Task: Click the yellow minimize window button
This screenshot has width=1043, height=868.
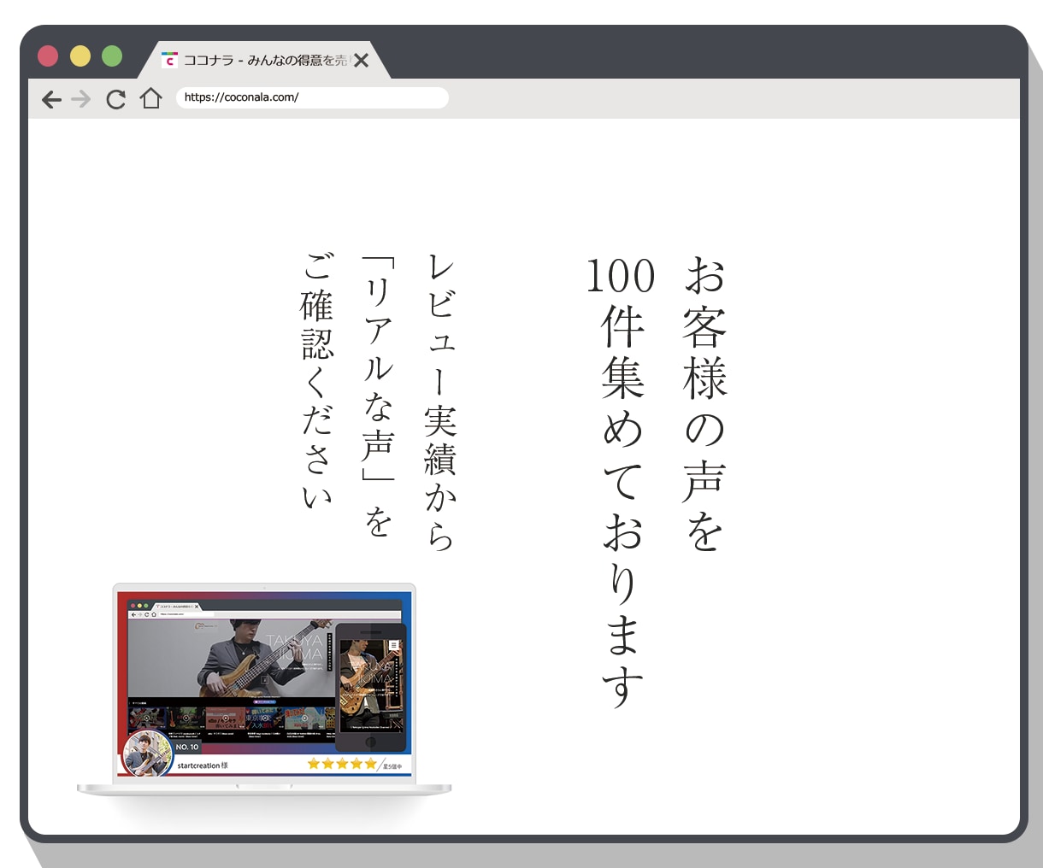Action: click(x=80, y=56)
